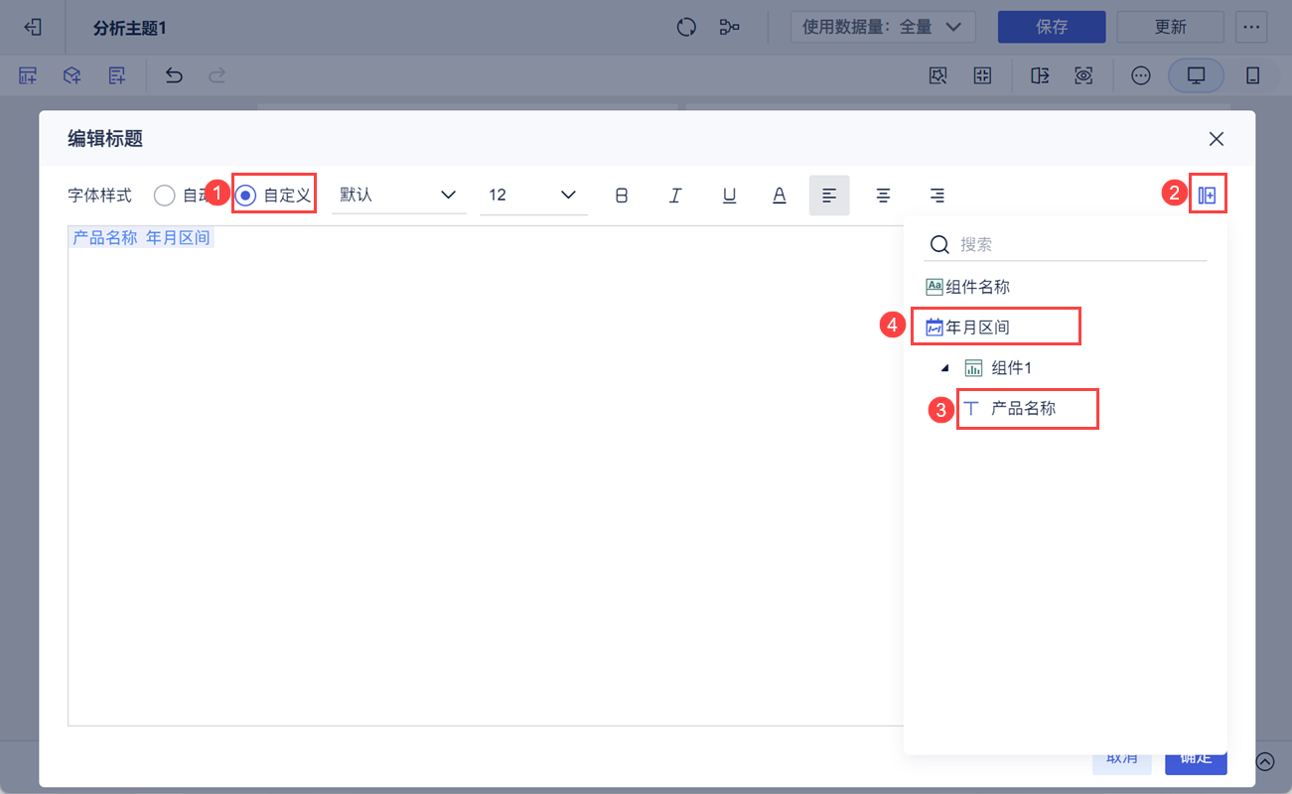Open the 使用数据量: 全量 dropdown

pyautogui.click(x=883, y=27)
